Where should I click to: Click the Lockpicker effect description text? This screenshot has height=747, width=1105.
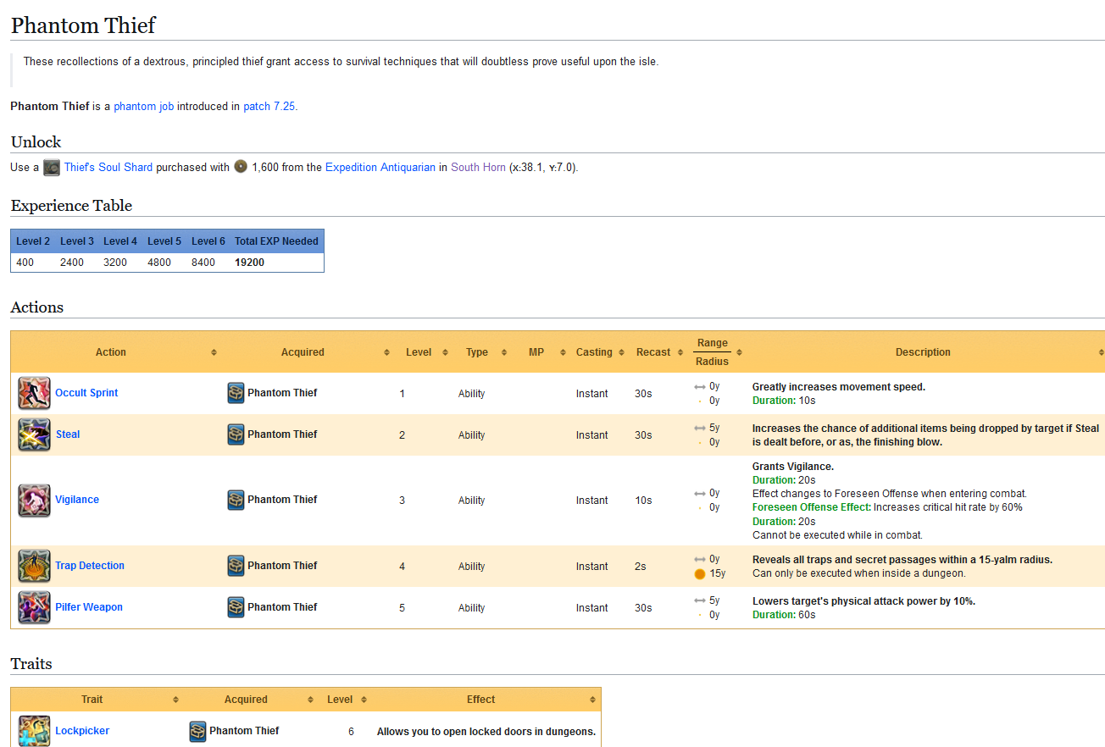(x=486, y=732)
